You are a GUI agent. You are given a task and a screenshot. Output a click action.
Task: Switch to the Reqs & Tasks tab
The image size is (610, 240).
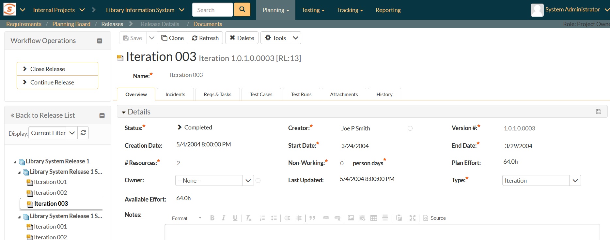coord(217,94)
